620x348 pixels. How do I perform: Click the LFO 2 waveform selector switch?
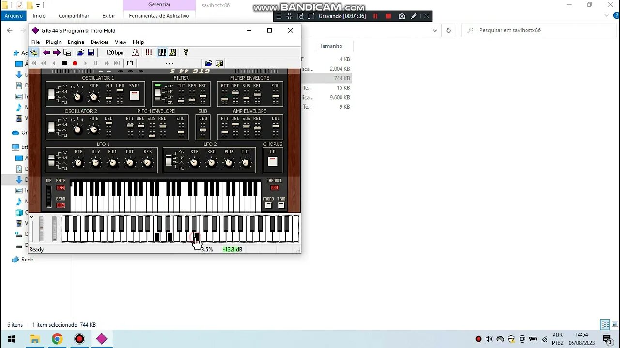click(169, 160)
